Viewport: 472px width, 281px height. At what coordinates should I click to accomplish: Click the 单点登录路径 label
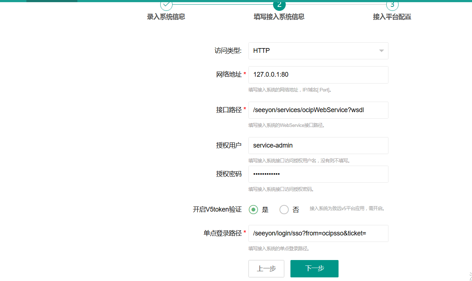pos(222,233)
